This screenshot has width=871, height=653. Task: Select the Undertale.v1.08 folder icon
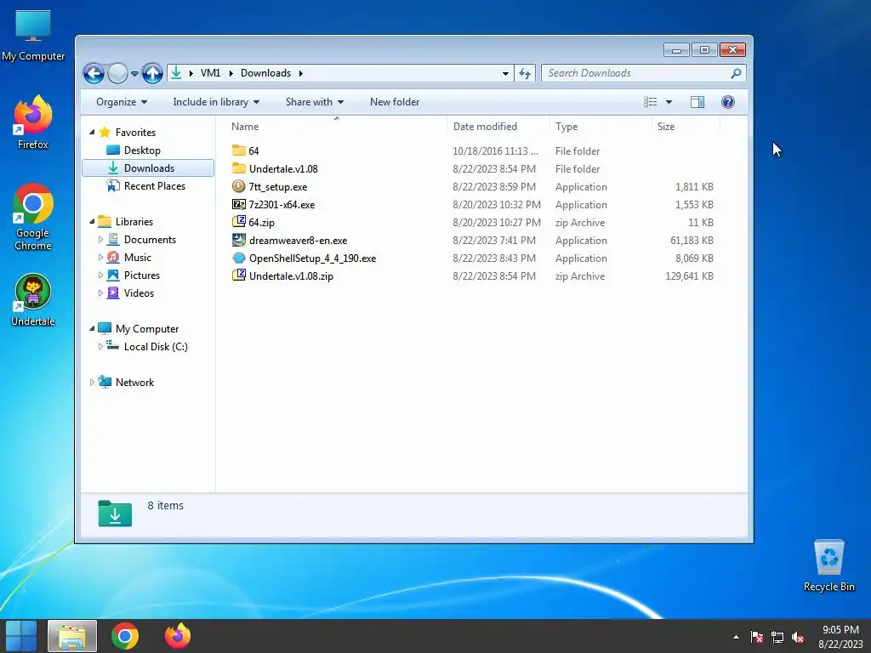pyautogui.click(x=239, y=168)
